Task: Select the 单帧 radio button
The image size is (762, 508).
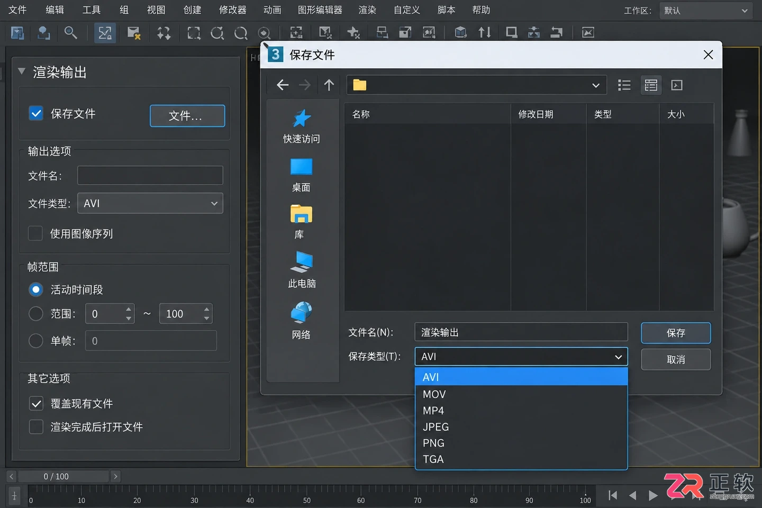Action: (35, 341)
